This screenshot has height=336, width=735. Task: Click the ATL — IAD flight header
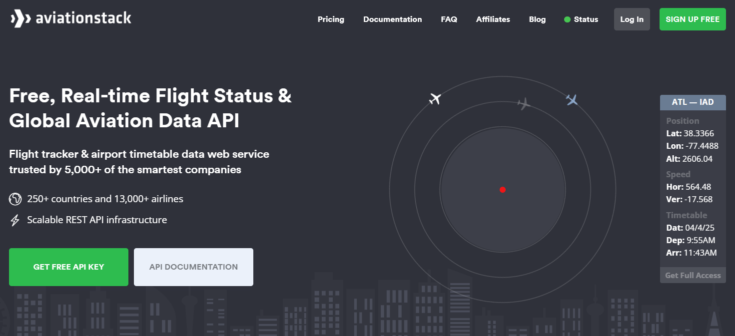(693, 102)
